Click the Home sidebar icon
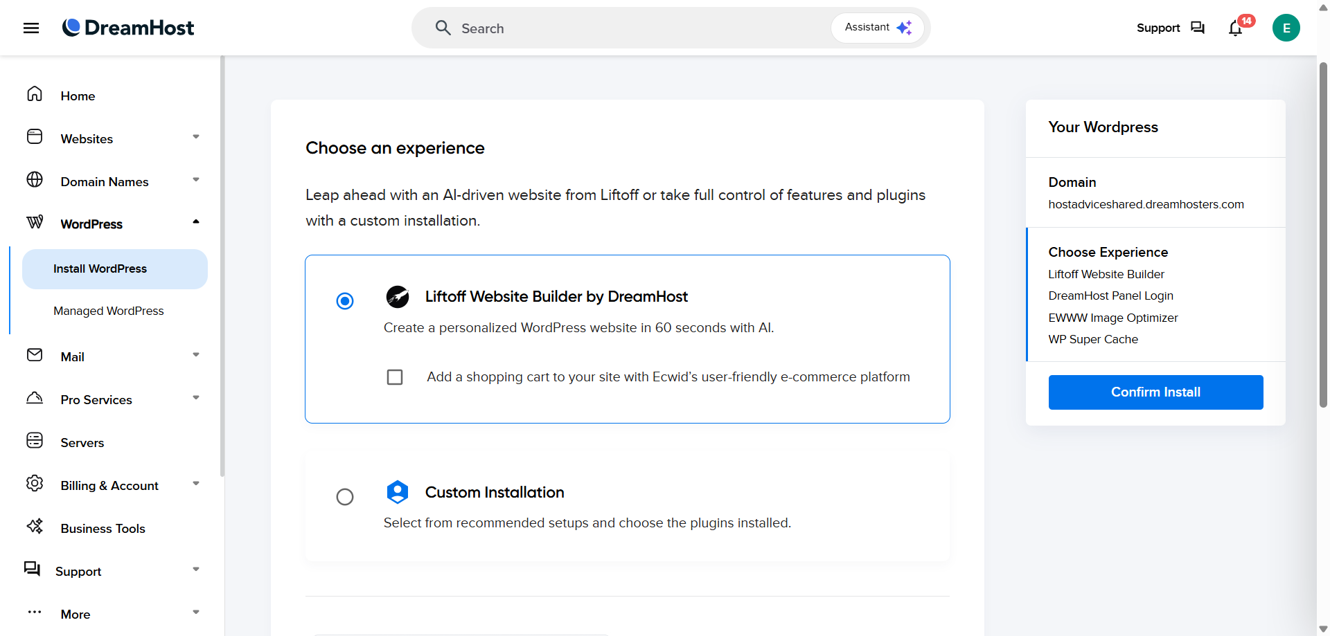Viewport: 1330px width, 636px height. pos(35,94)
